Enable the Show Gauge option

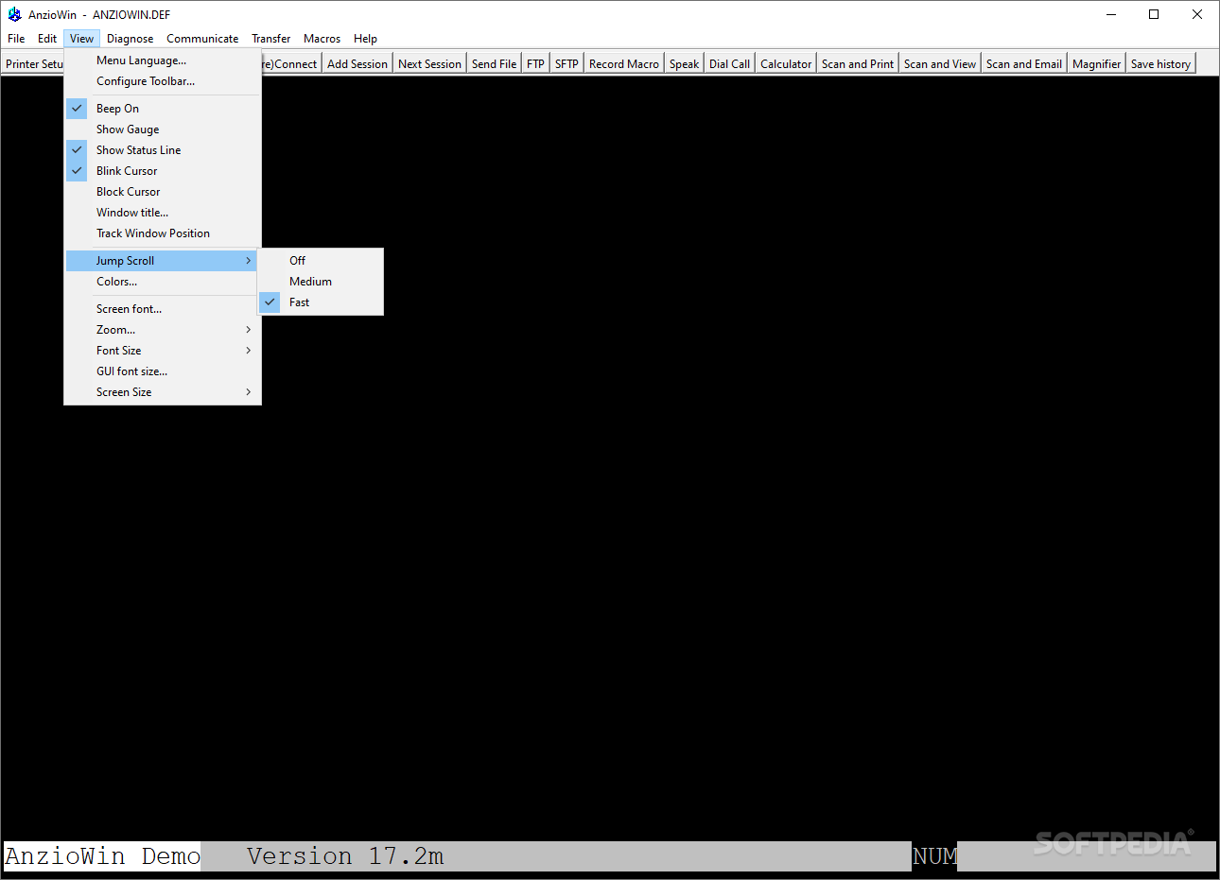(x=163, y=129)
